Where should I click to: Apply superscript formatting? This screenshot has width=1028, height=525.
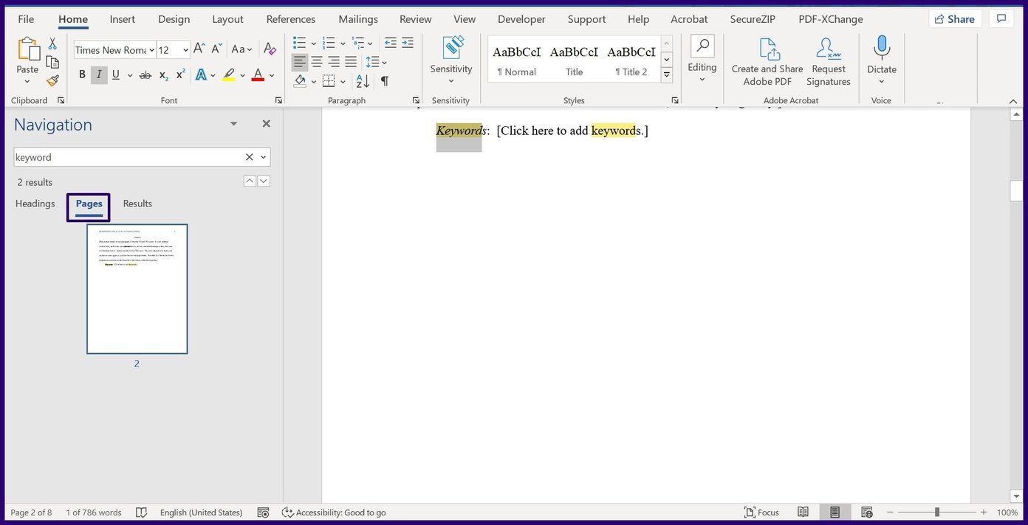pyautogui.click(x=181, y=75)
